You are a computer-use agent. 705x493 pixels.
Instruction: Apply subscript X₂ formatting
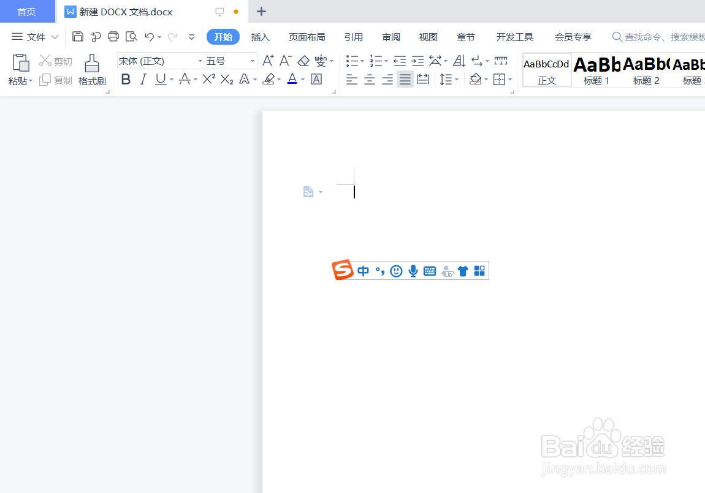click(227, 80)
